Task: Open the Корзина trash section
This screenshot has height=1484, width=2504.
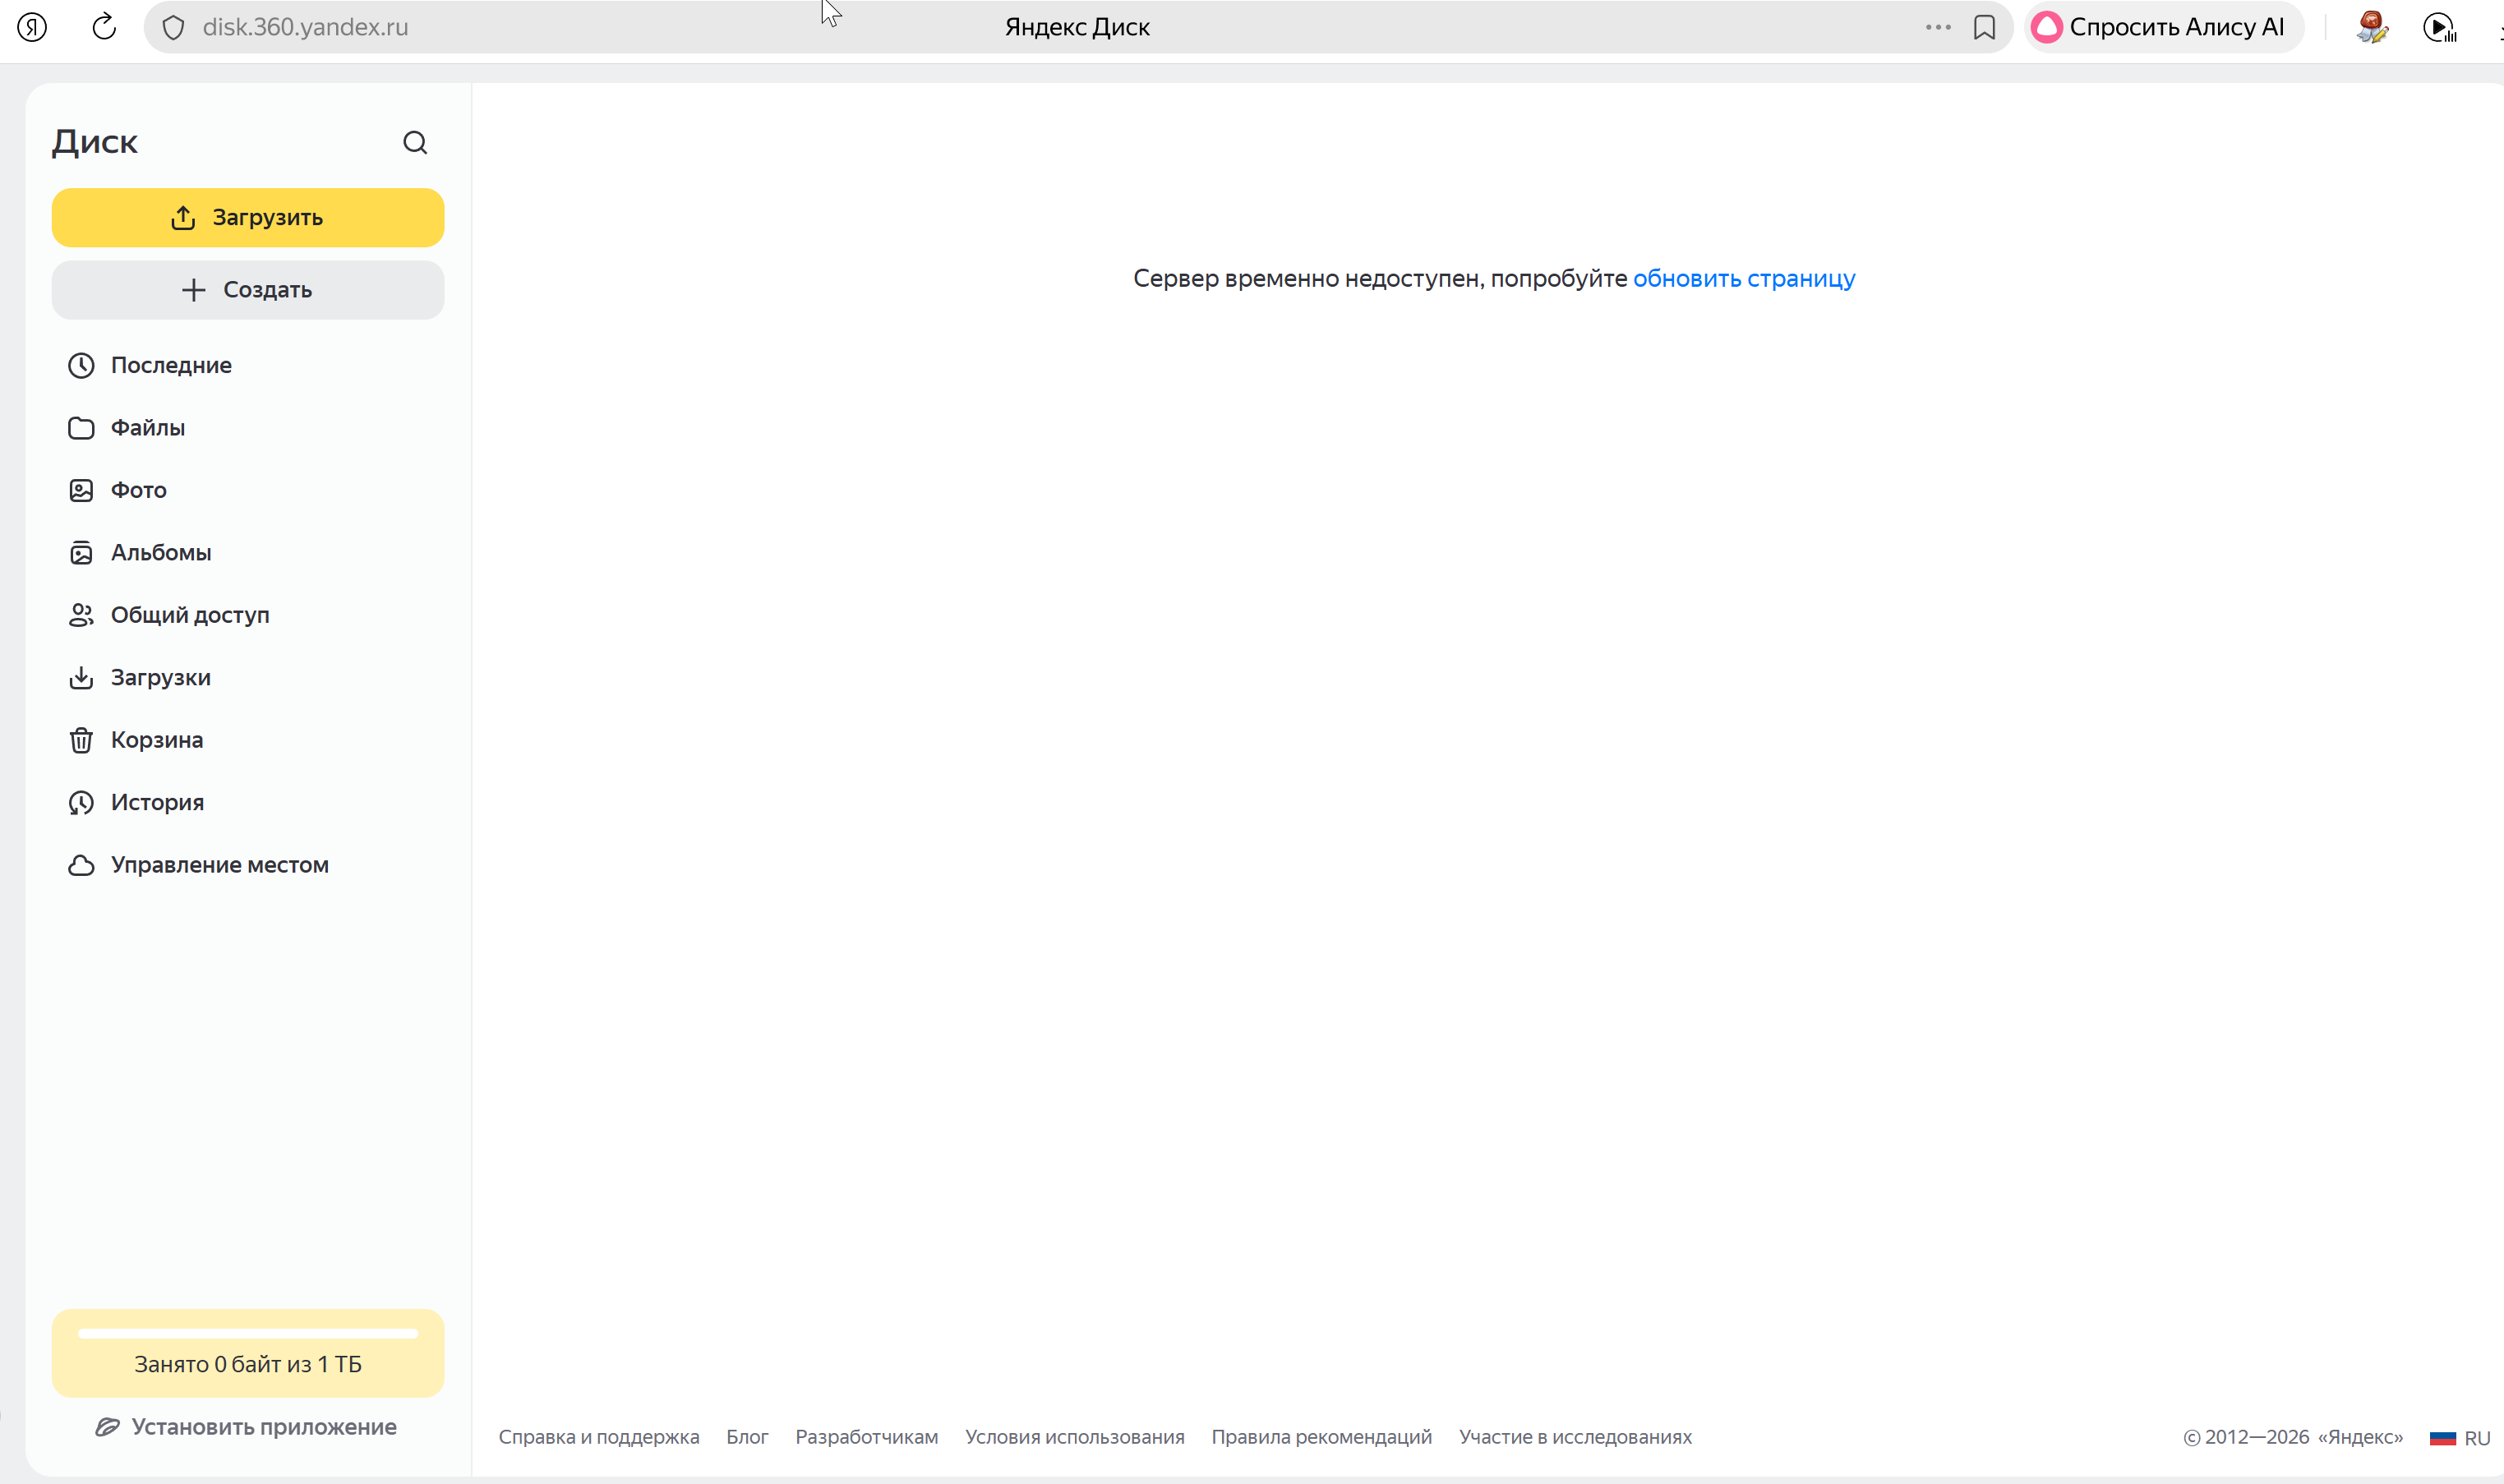Action: (x=156, y=740)
